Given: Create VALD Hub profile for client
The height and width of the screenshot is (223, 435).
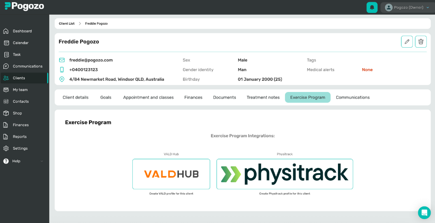Looking at the screenshot, I should pos(171,174).
